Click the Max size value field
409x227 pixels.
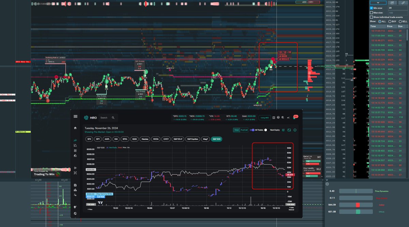coord(398,13)
